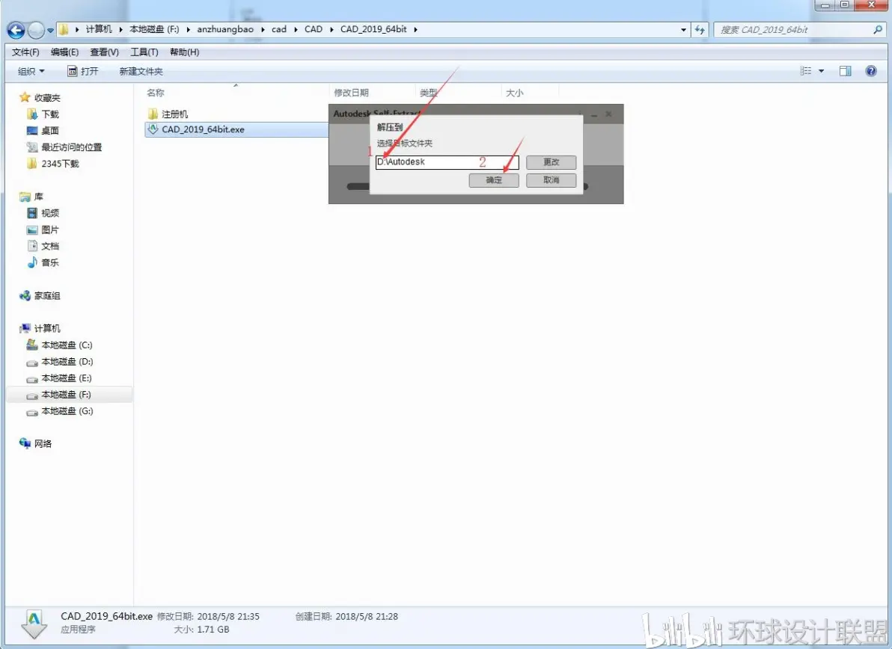
Task: Open the 文件(F) menu
Action: pos(25,52)
